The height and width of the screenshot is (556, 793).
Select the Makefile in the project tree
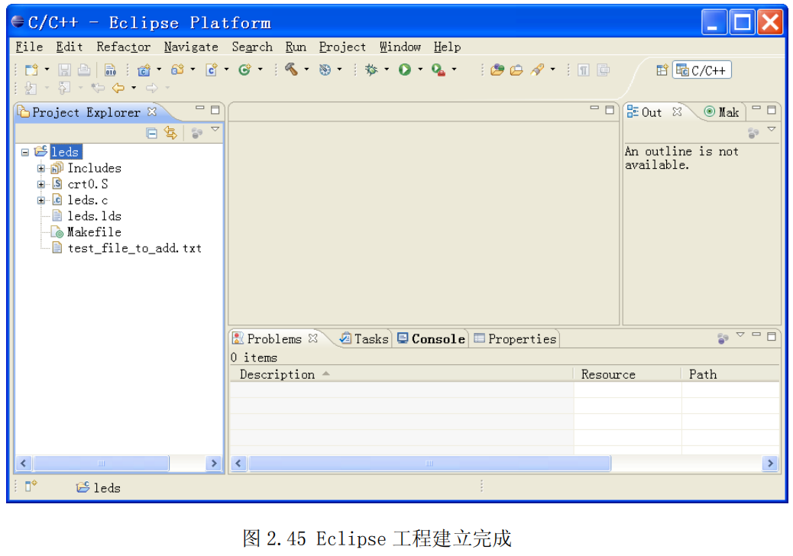click(x=93, y=232)
